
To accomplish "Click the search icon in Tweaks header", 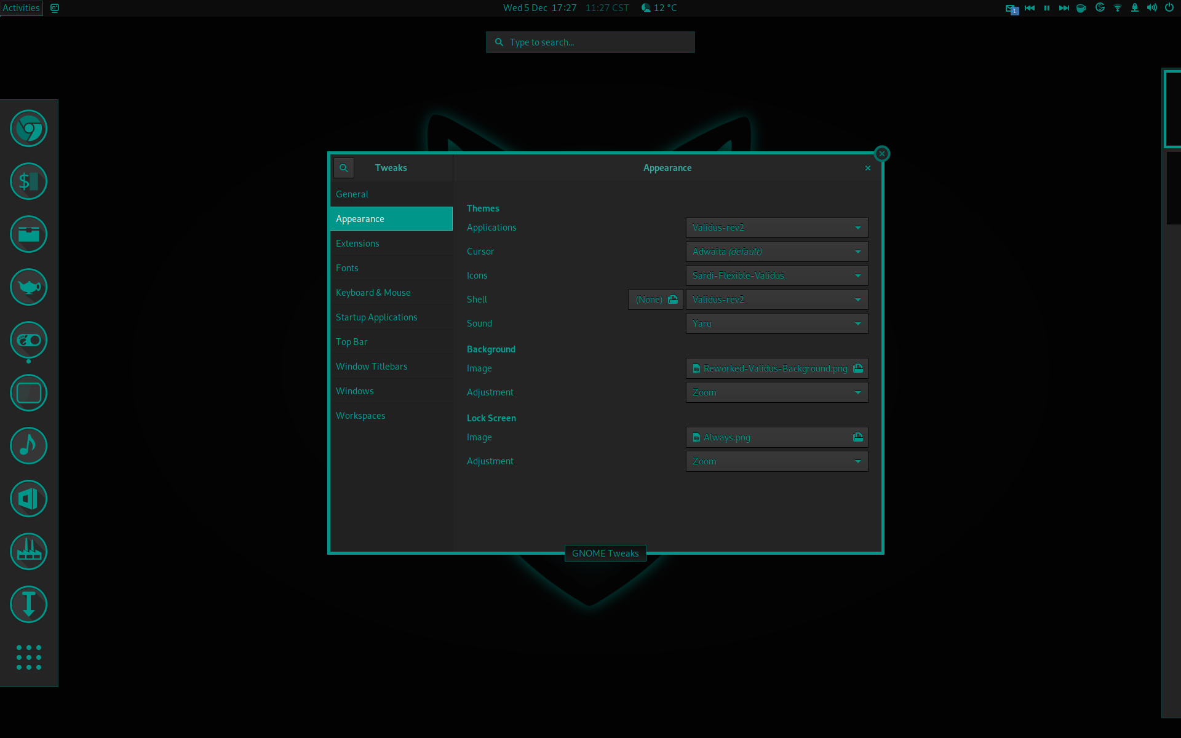I will (344, 168).
